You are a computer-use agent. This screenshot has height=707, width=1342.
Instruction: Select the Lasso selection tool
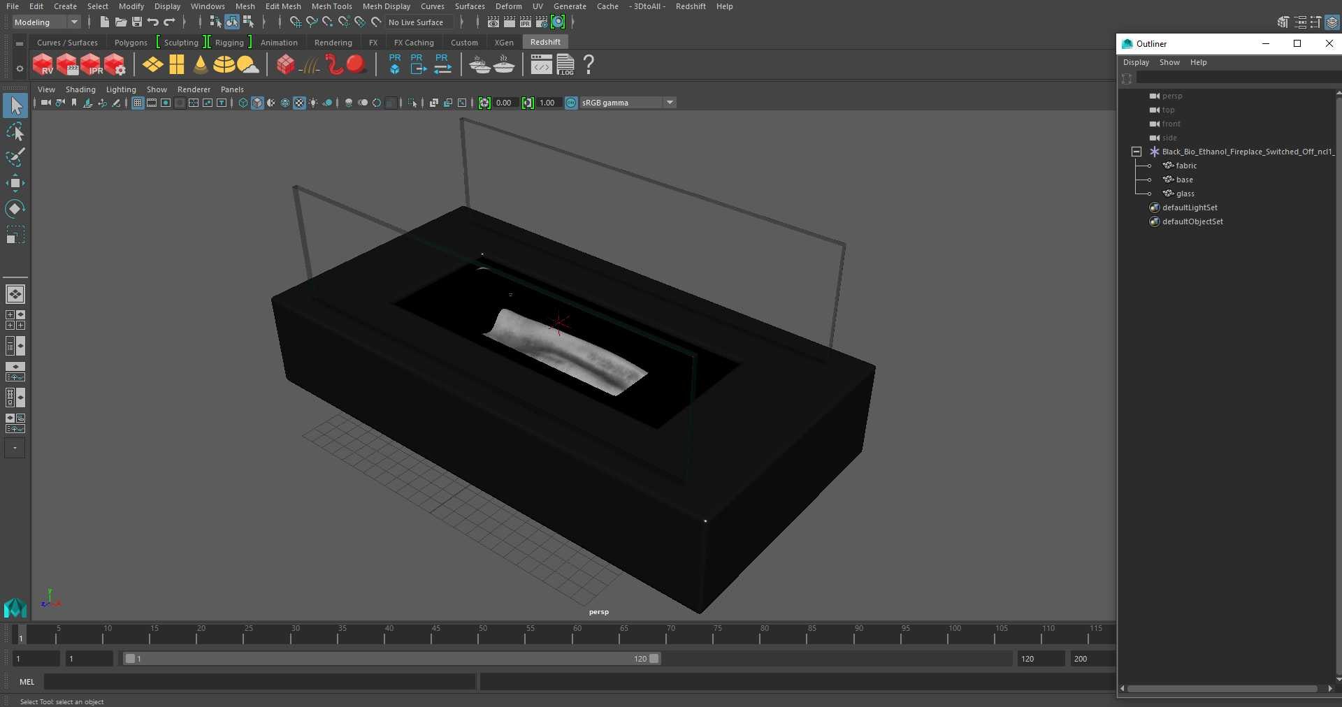[15, 132]
